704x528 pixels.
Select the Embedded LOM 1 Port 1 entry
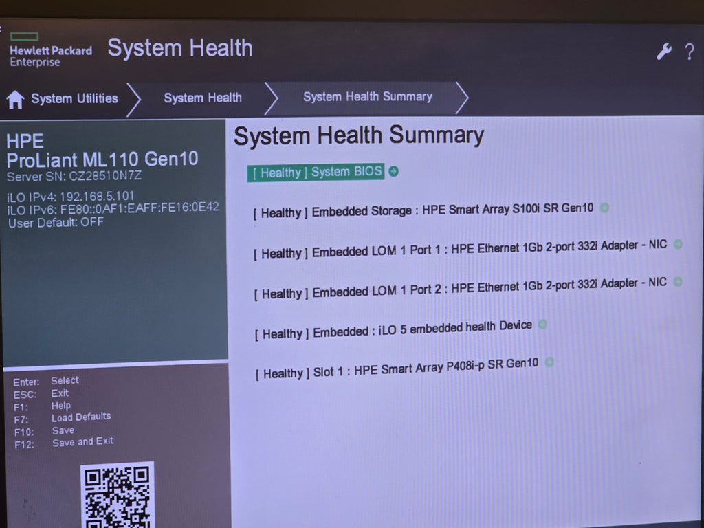coord(460,249)
